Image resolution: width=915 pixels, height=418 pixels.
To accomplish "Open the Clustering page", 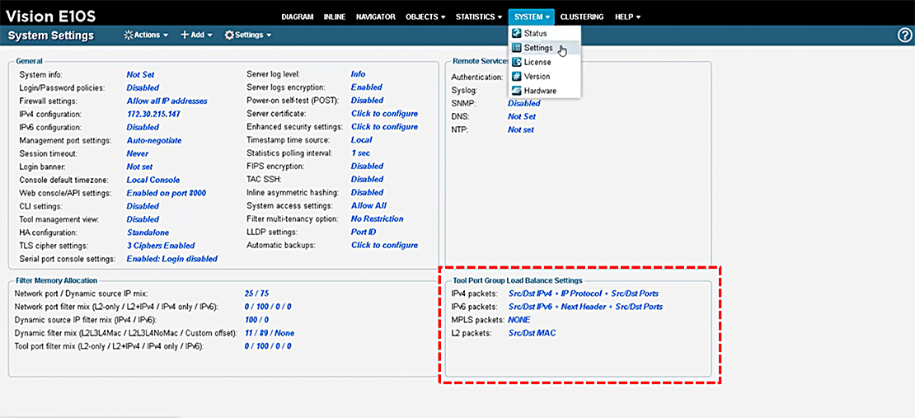I will pos(582,16).
